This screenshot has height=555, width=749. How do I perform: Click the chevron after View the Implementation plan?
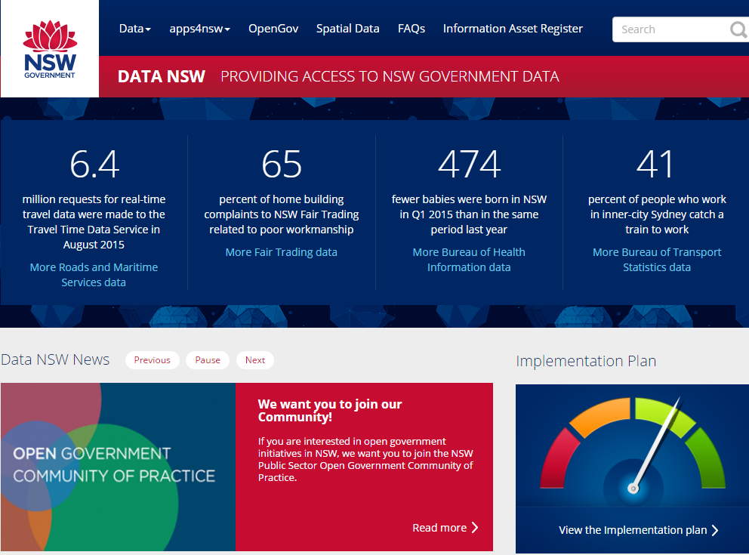point(714,530)
